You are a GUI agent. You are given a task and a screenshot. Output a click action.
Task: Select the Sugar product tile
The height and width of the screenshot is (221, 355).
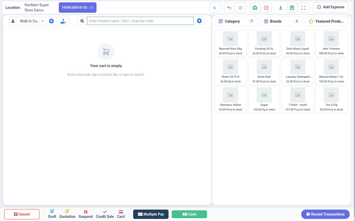point(264,99)
